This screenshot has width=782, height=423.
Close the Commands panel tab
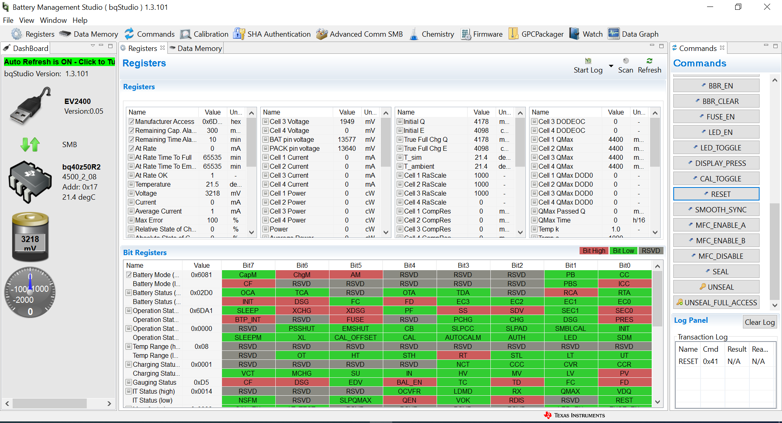(x=722, y=48)
